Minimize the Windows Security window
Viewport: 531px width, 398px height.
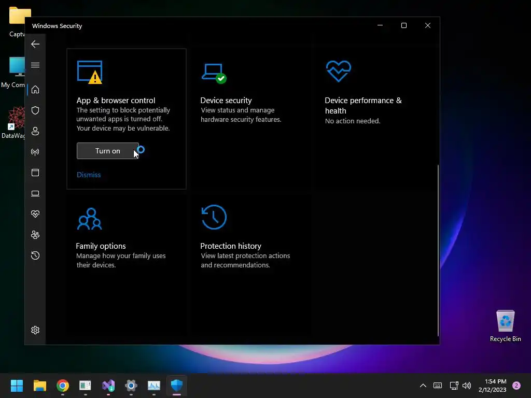380,25
